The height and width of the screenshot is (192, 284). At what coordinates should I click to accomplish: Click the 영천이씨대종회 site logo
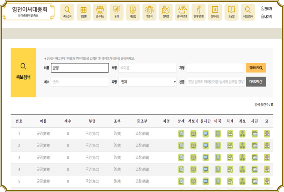click(x=29, y=12)
